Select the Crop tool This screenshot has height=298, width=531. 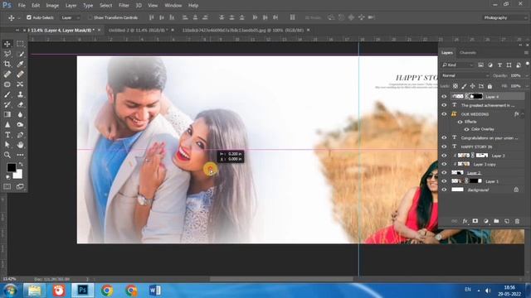click(x=7, y=64)
